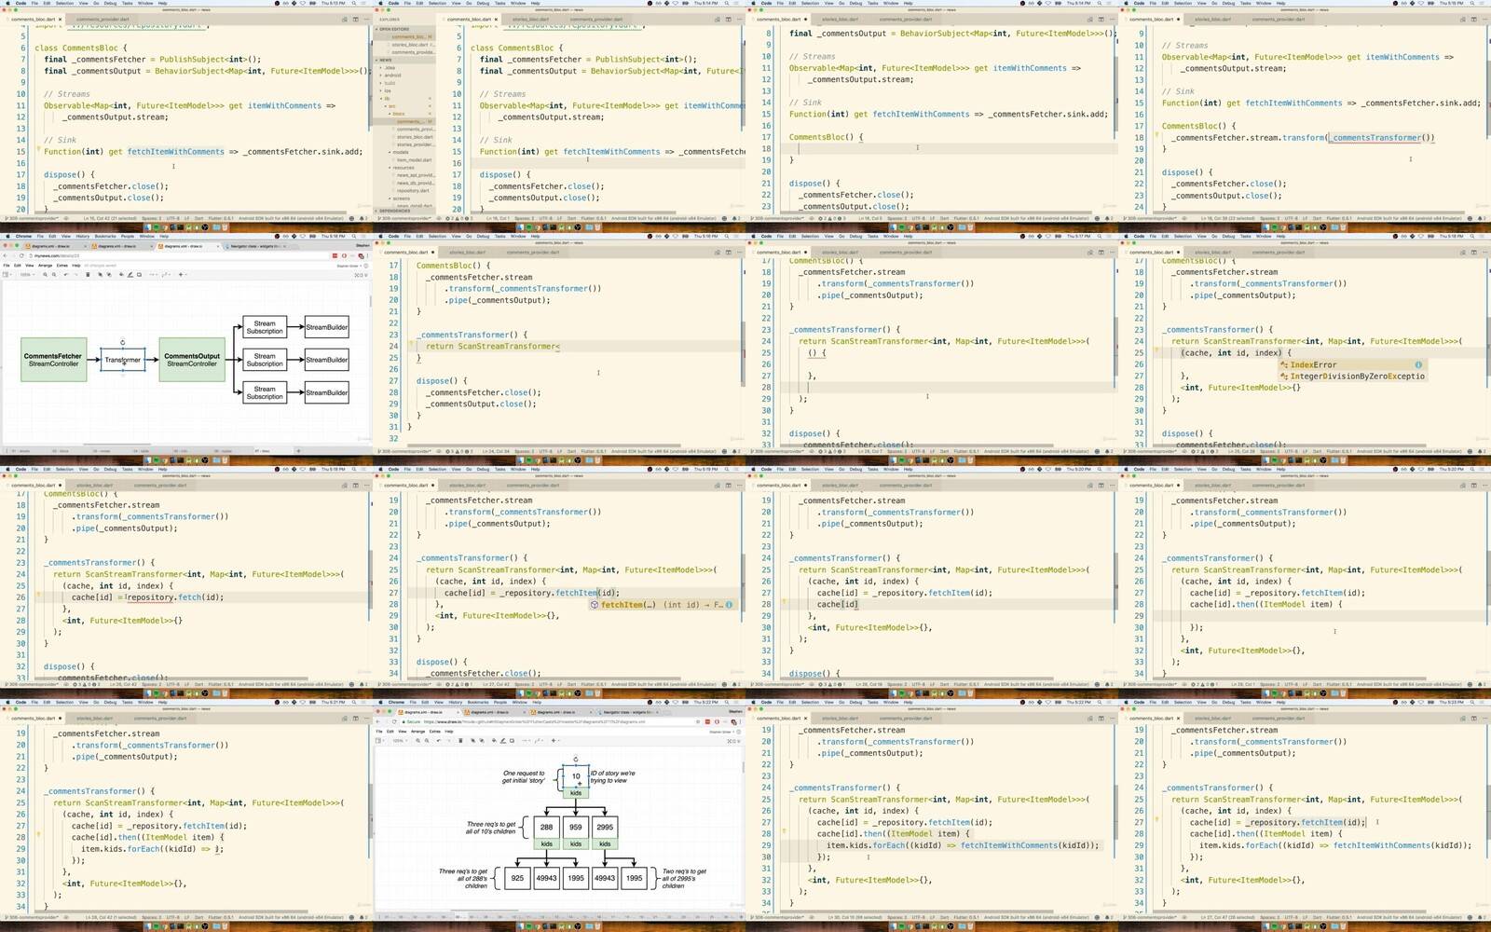Open waypoints dropdown in CommentsFetcher diagram toolbar
The image size is (1491, 932).
pos(167,274)
